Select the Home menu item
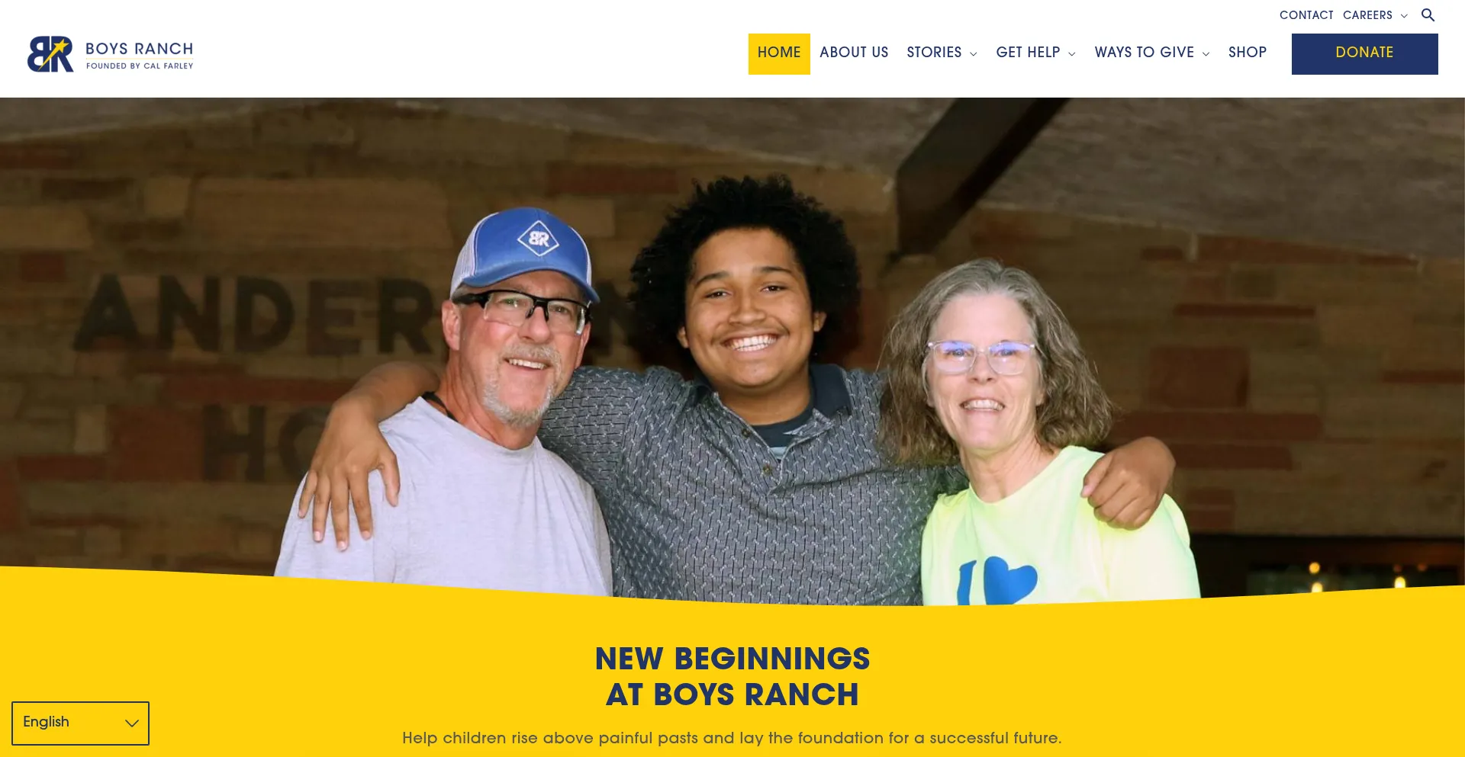Image resolution: width=1465 pixels, height=757 pixels. pos(779,53)
